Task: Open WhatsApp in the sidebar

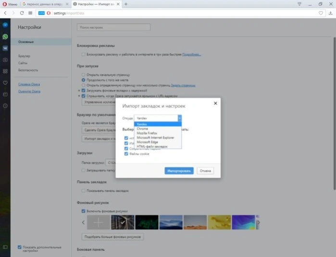Action: tap(5, 37)
